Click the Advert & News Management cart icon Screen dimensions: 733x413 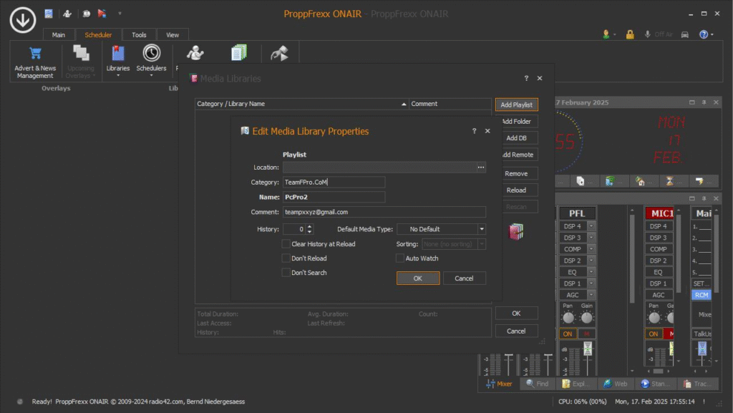point(34,54)
